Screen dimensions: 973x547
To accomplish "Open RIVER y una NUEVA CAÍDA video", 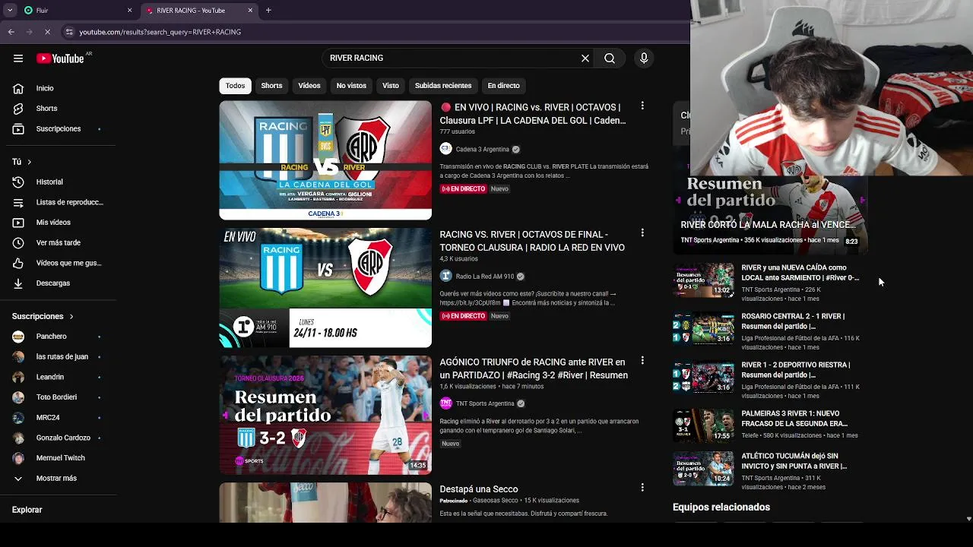I will point(800,273).
